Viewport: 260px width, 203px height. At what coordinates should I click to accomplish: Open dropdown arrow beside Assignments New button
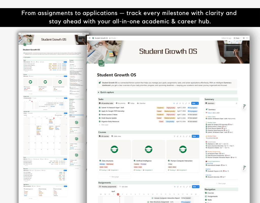(x=198, y=187)
